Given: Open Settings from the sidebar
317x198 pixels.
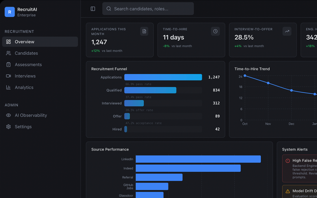Looking at the screenshot, I should tap(40, 126).
